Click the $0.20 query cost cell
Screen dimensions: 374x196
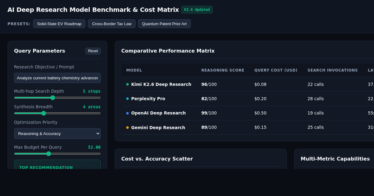[260, 99]
